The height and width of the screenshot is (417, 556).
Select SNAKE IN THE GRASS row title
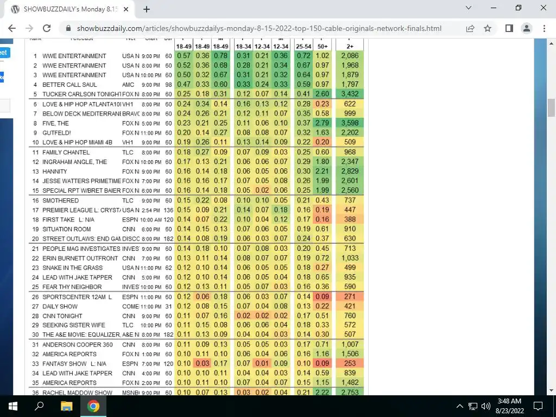72,268
